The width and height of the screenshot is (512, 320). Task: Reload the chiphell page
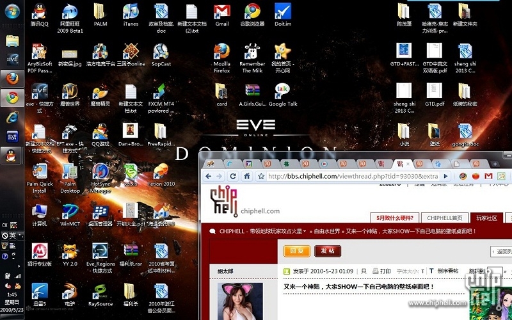233,177
